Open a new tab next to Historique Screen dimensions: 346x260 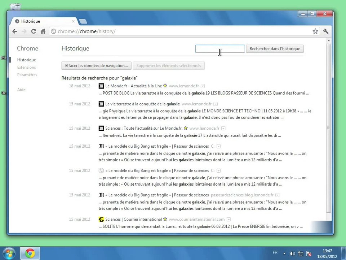(x=83, y=21)
